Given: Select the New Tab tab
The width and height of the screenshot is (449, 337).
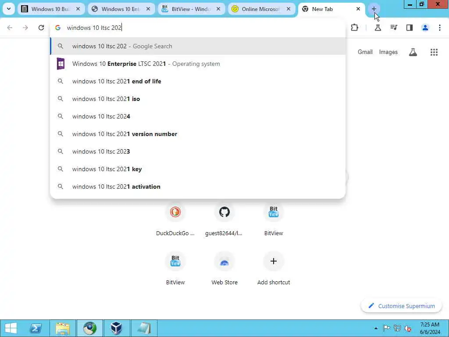Looking at the screenshot, I should point(331,9).
